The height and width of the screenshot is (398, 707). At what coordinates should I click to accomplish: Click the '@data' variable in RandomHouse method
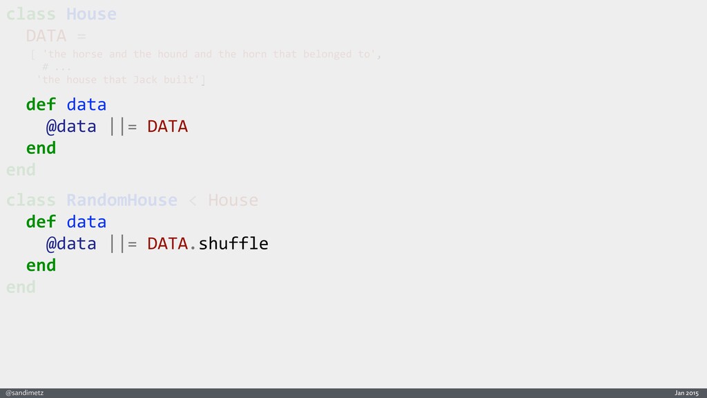click(71, 244)
